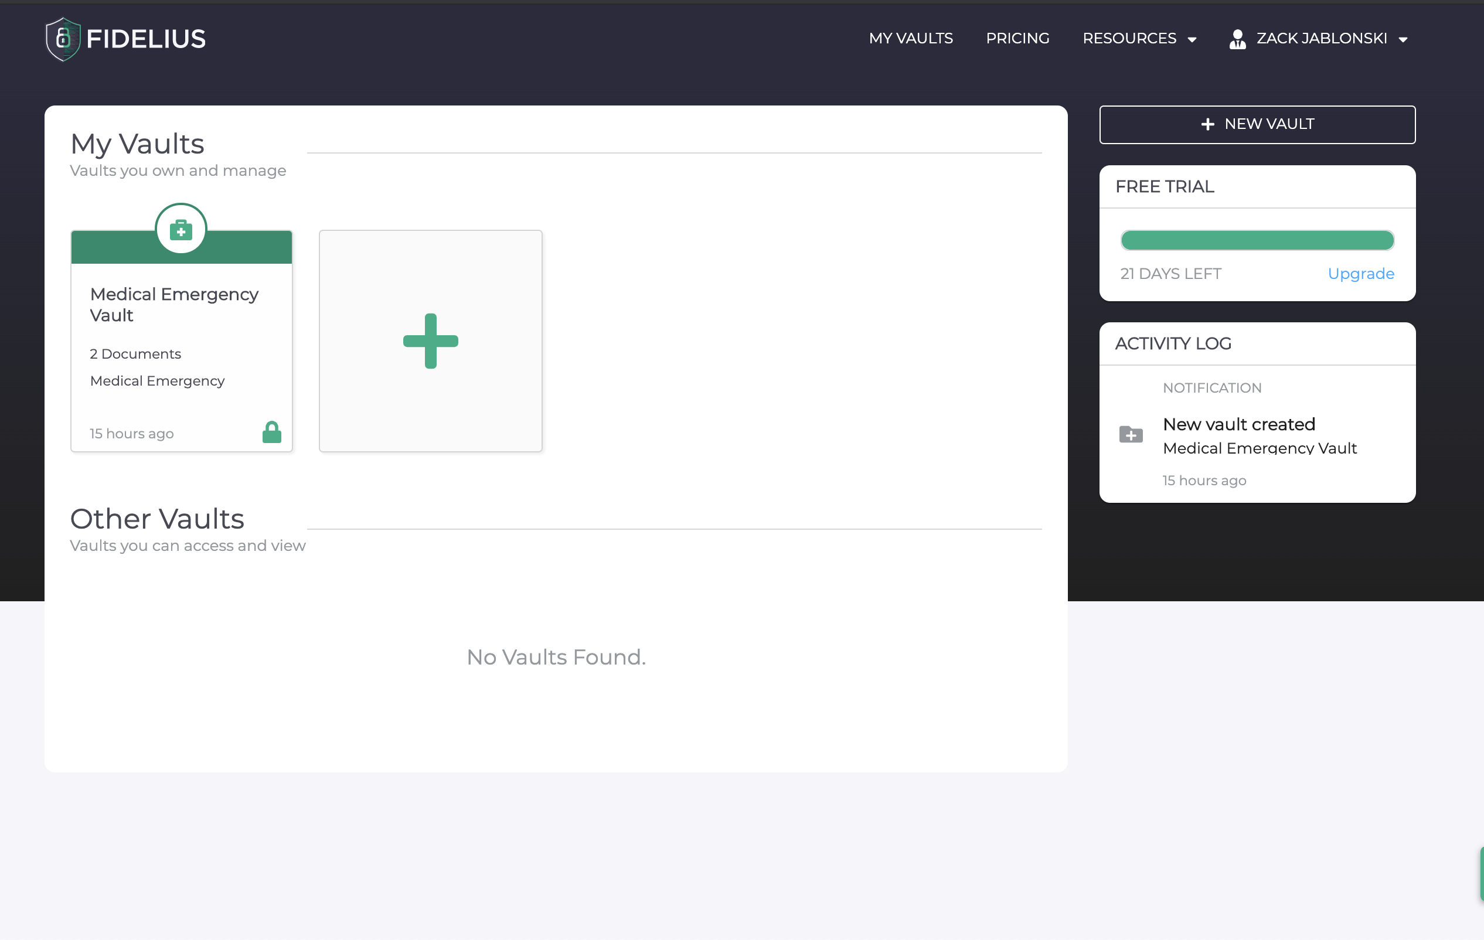
Task: Click the user avatar icon in navbar
Action: click(x=1237, y=39)
